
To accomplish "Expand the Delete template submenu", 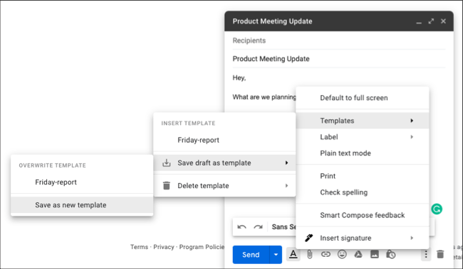I will [224, 186].
